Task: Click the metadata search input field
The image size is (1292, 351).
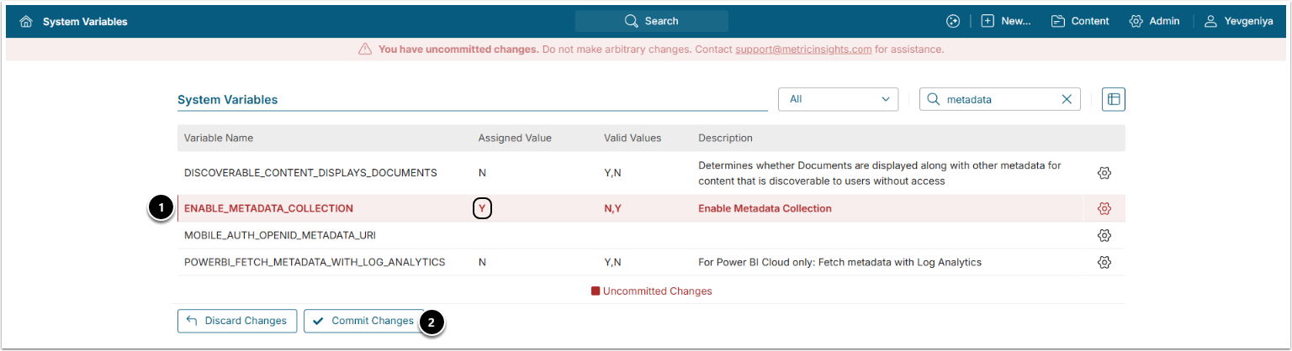Action: (998, 99)
